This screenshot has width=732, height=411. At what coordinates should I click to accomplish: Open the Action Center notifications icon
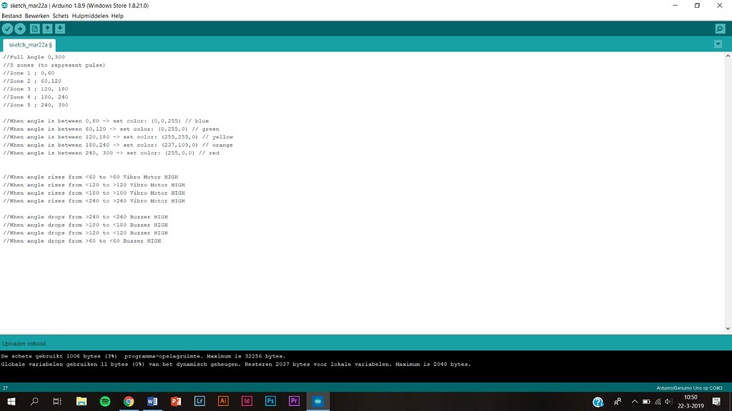[716, 402]
